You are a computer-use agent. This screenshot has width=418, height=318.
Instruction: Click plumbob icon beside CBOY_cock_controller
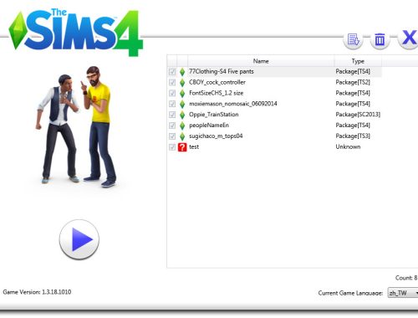tap(182, 83)
